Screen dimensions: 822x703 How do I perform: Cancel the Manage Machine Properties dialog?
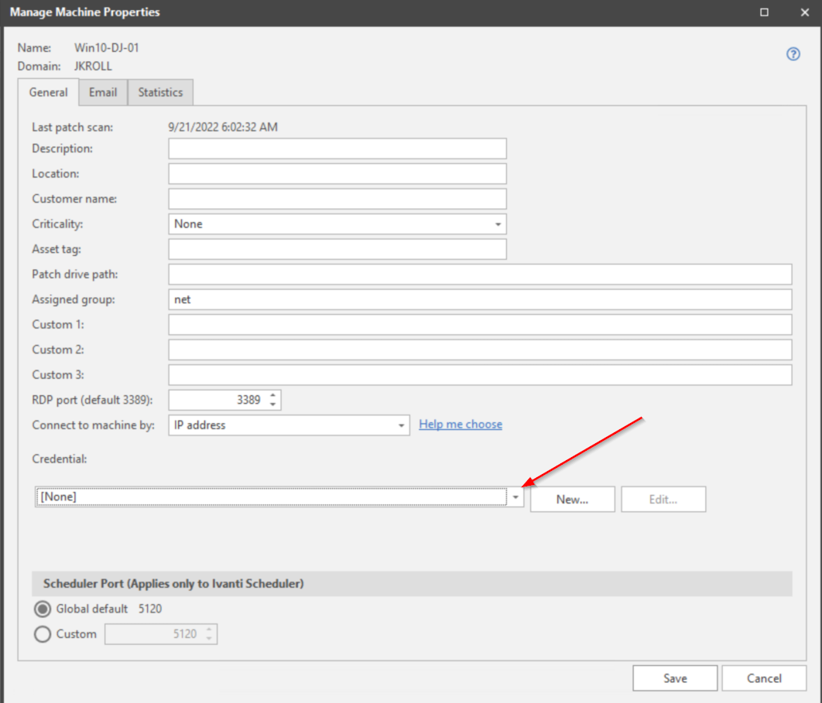coord(764,677)
